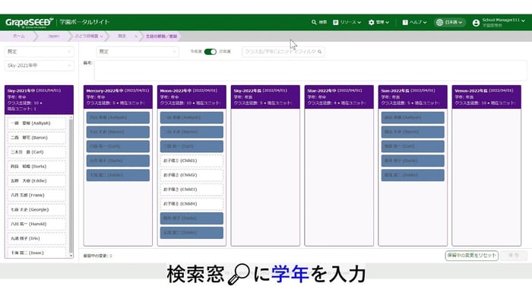Toggle the this year/next year switch

coord(210,52)
